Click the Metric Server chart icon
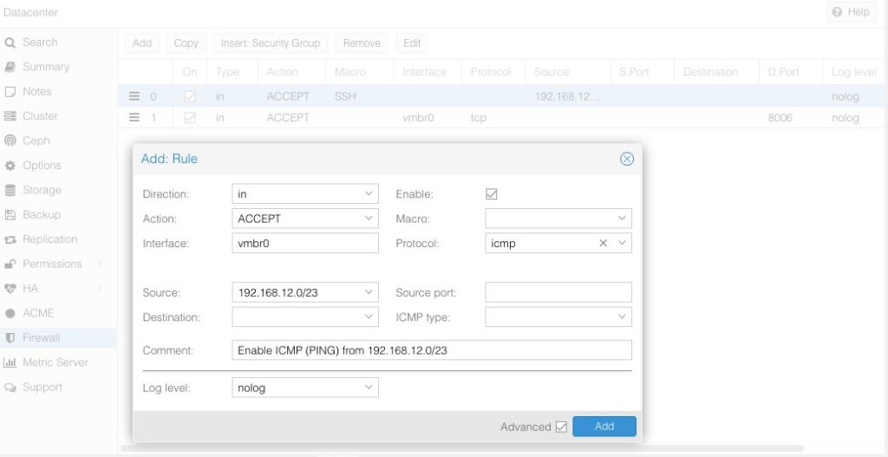 click(10, 362)
